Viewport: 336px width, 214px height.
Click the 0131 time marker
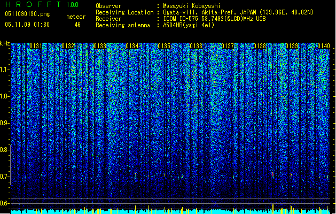coord(36,46)
